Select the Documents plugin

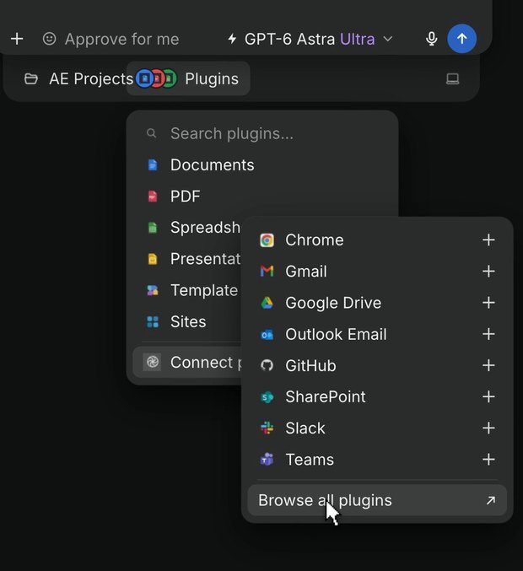point(262,165)
